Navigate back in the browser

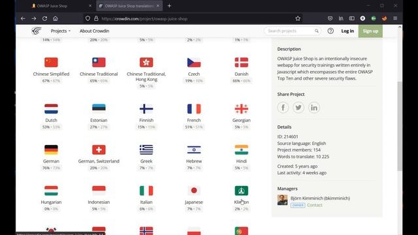pos(23,18)
